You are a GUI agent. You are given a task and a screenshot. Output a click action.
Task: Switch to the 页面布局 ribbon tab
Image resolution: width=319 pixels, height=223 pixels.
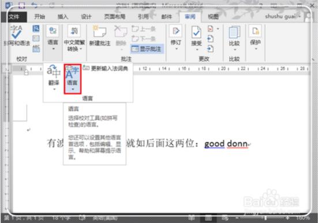pyautogui.click(x=115, y=17)
